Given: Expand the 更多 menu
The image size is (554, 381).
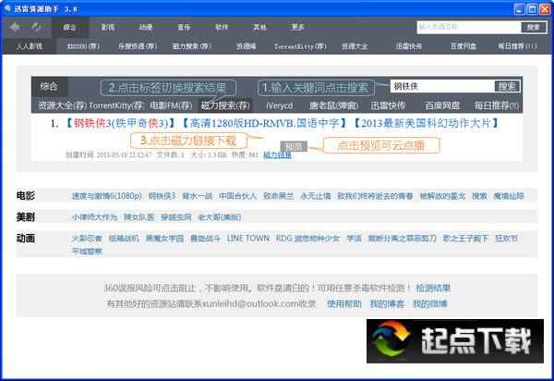Looking at the screenshot, I should 297,28.
